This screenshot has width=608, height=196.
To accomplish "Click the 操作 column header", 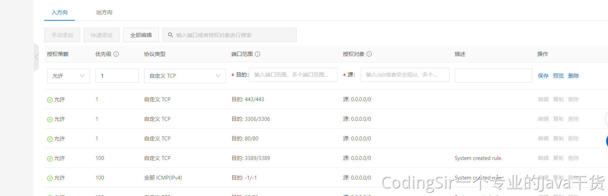I will pos(543,54).
